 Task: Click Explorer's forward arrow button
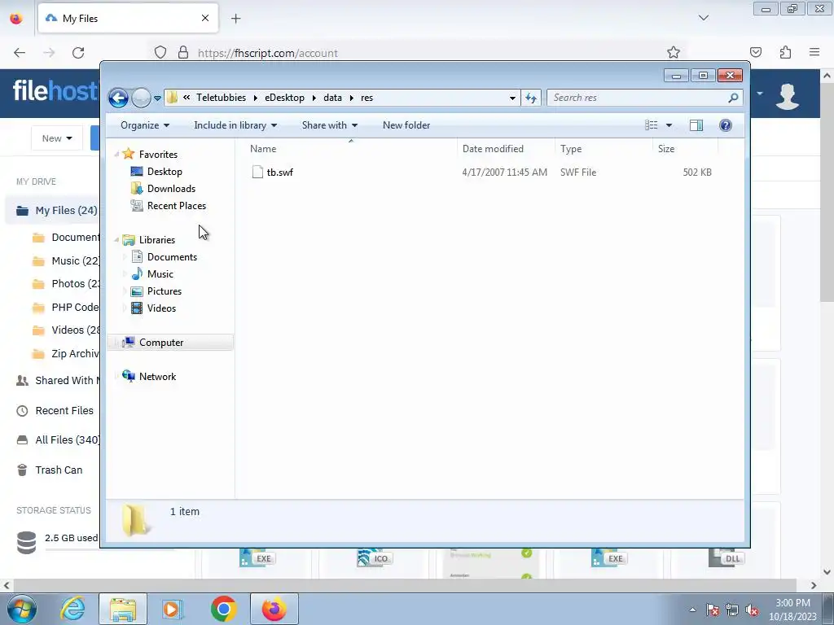(x=141, y=98)
